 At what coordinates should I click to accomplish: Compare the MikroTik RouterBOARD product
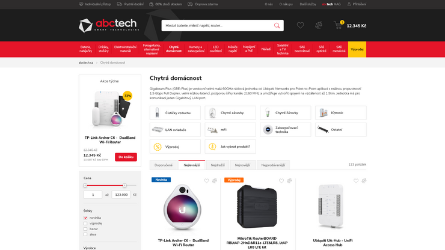point(289,181)
